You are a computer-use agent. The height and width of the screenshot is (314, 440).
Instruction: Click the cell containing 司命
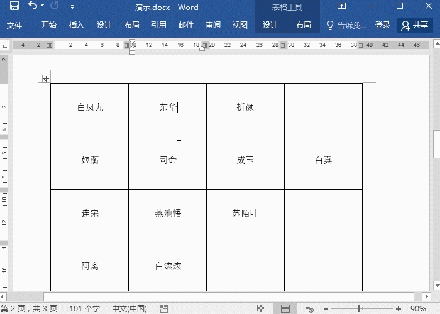click(168, 163)
